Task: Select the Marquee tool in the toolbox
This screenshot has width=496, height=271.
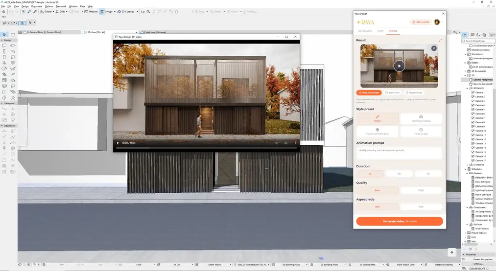Action: [13, 34]
